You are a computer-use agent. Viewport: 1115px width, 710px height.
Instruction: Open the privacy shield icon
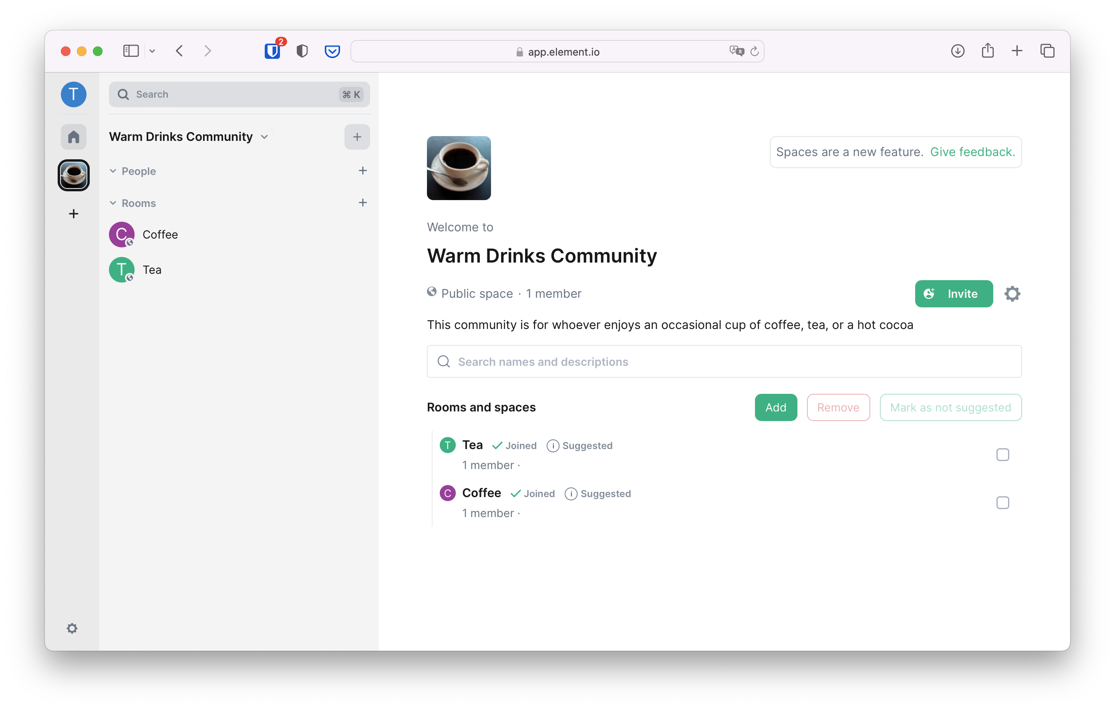[302, 50]
